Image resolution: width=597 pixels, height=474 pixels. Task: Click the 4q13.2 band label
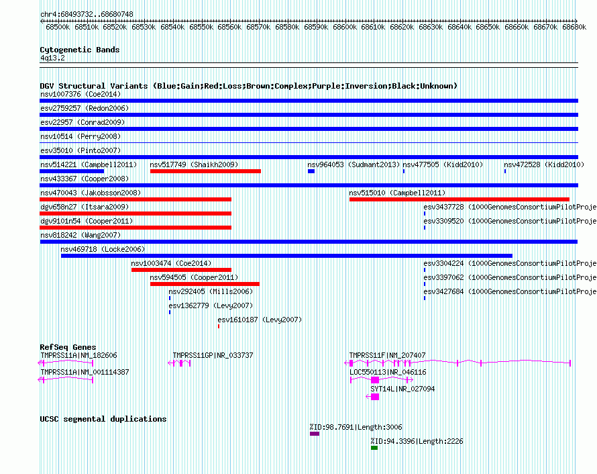[x=52, y=58]
